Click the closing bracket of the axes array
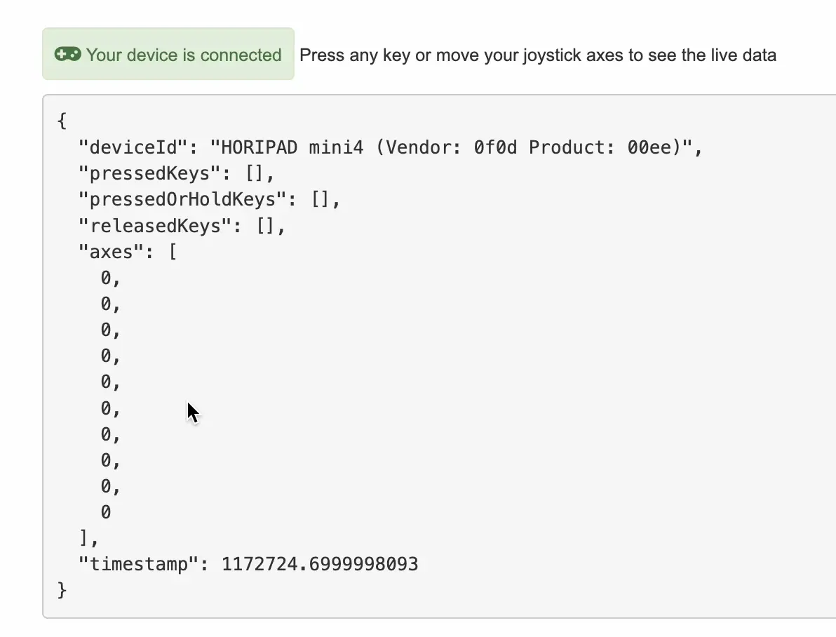This screenshot has height=637, width=836. pos(85,538)
